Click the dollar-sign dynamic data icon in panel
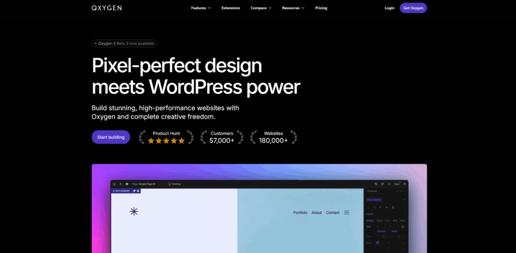Viewport: 516px width, 253px height. click(368, 207)
